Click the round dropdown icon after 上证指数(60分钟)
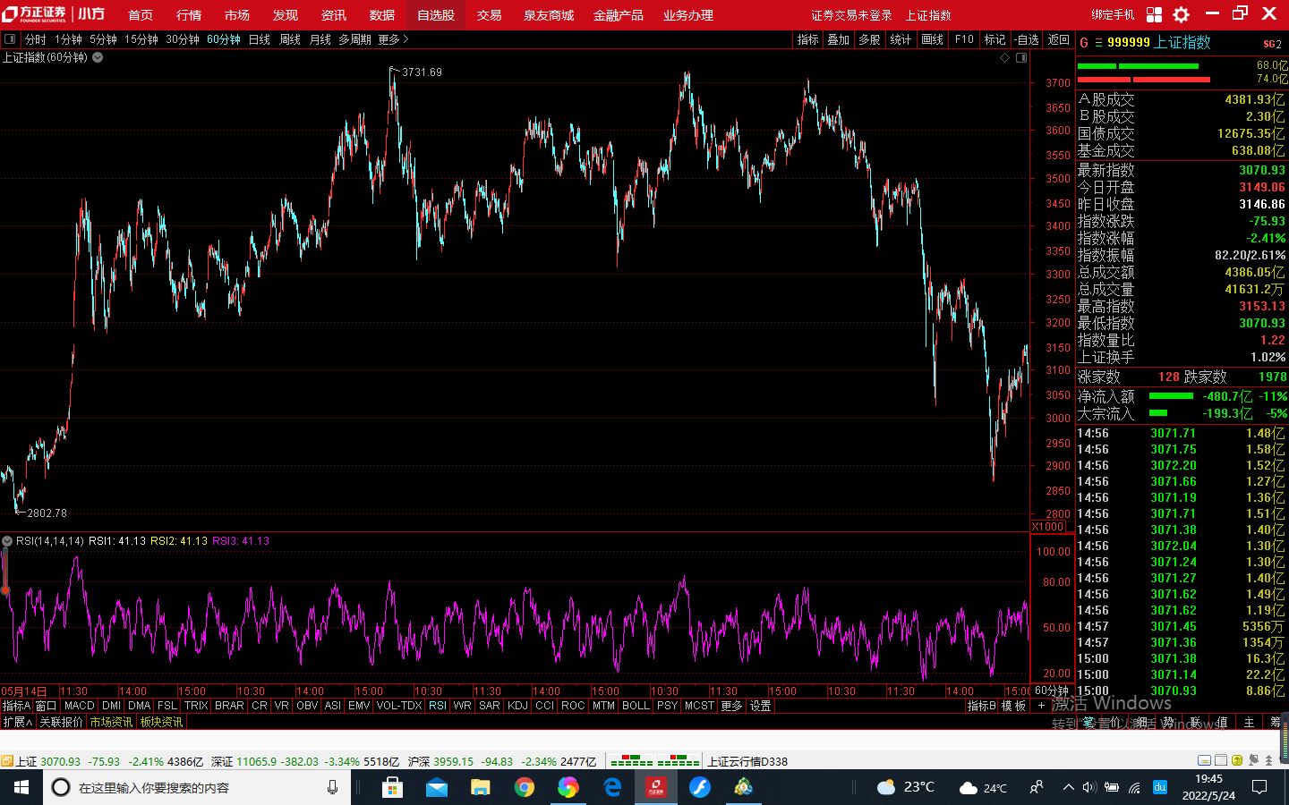 pos(98,57)
